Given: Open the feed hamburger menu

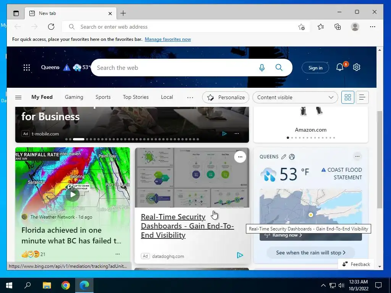Looking at the screenshot, I should (18, 97).
